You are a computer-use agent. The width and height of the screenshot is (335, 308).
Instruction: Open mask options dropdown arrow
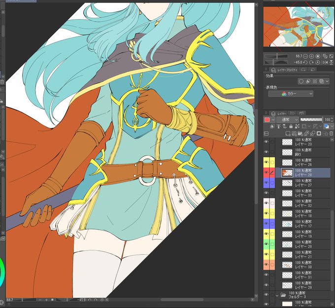click(309, 127)
